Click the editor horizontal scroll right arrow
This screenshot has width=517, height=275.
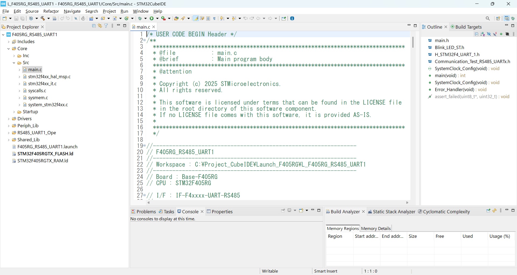point(407,203)
